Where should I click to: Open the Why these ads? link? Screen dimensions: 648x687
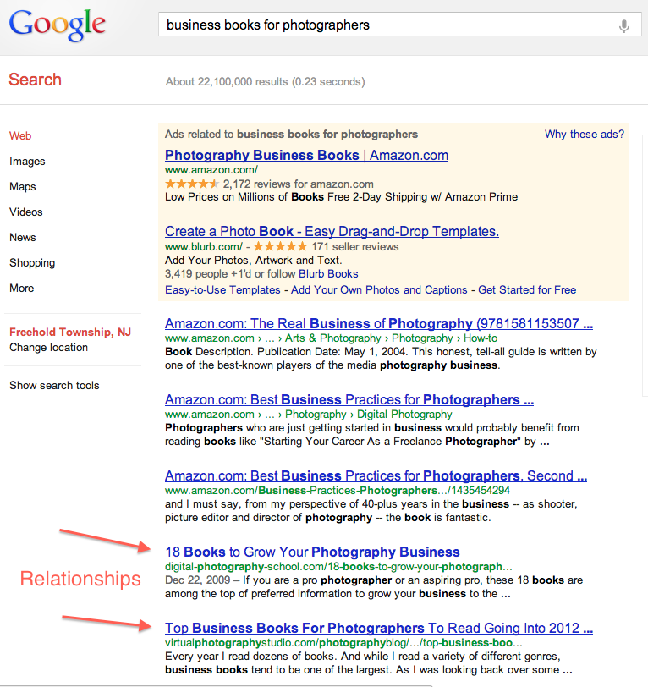pyautogui.click(x=585, y=135)
